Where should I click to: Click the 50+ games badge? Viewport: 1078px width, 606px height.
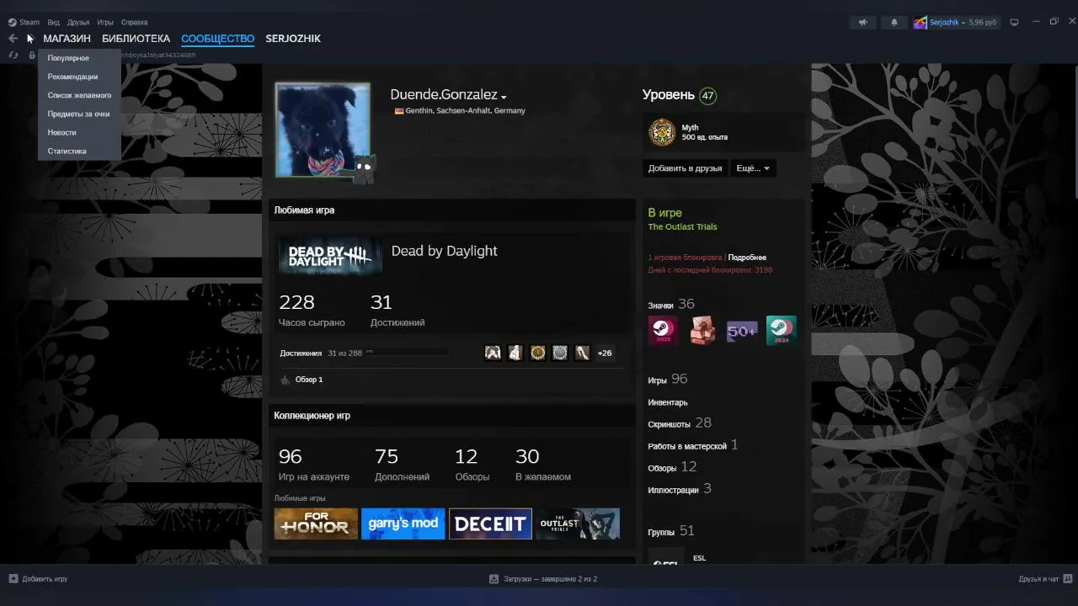pyautogui.click(x=742, y=331)
